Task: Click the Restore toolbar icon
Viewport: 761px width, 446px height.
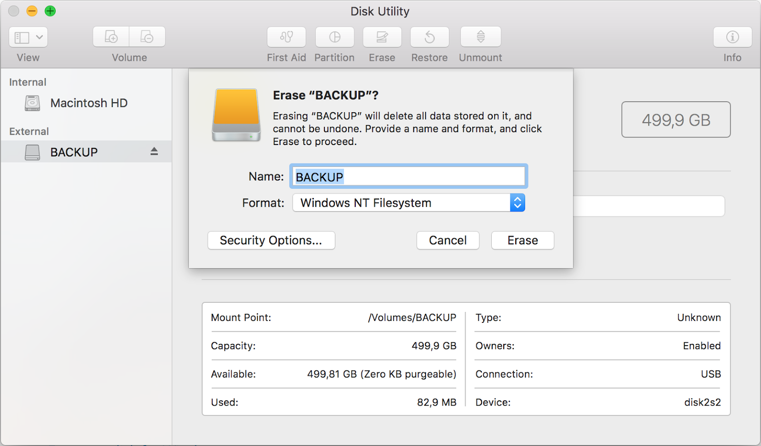Action: (430, 37)
